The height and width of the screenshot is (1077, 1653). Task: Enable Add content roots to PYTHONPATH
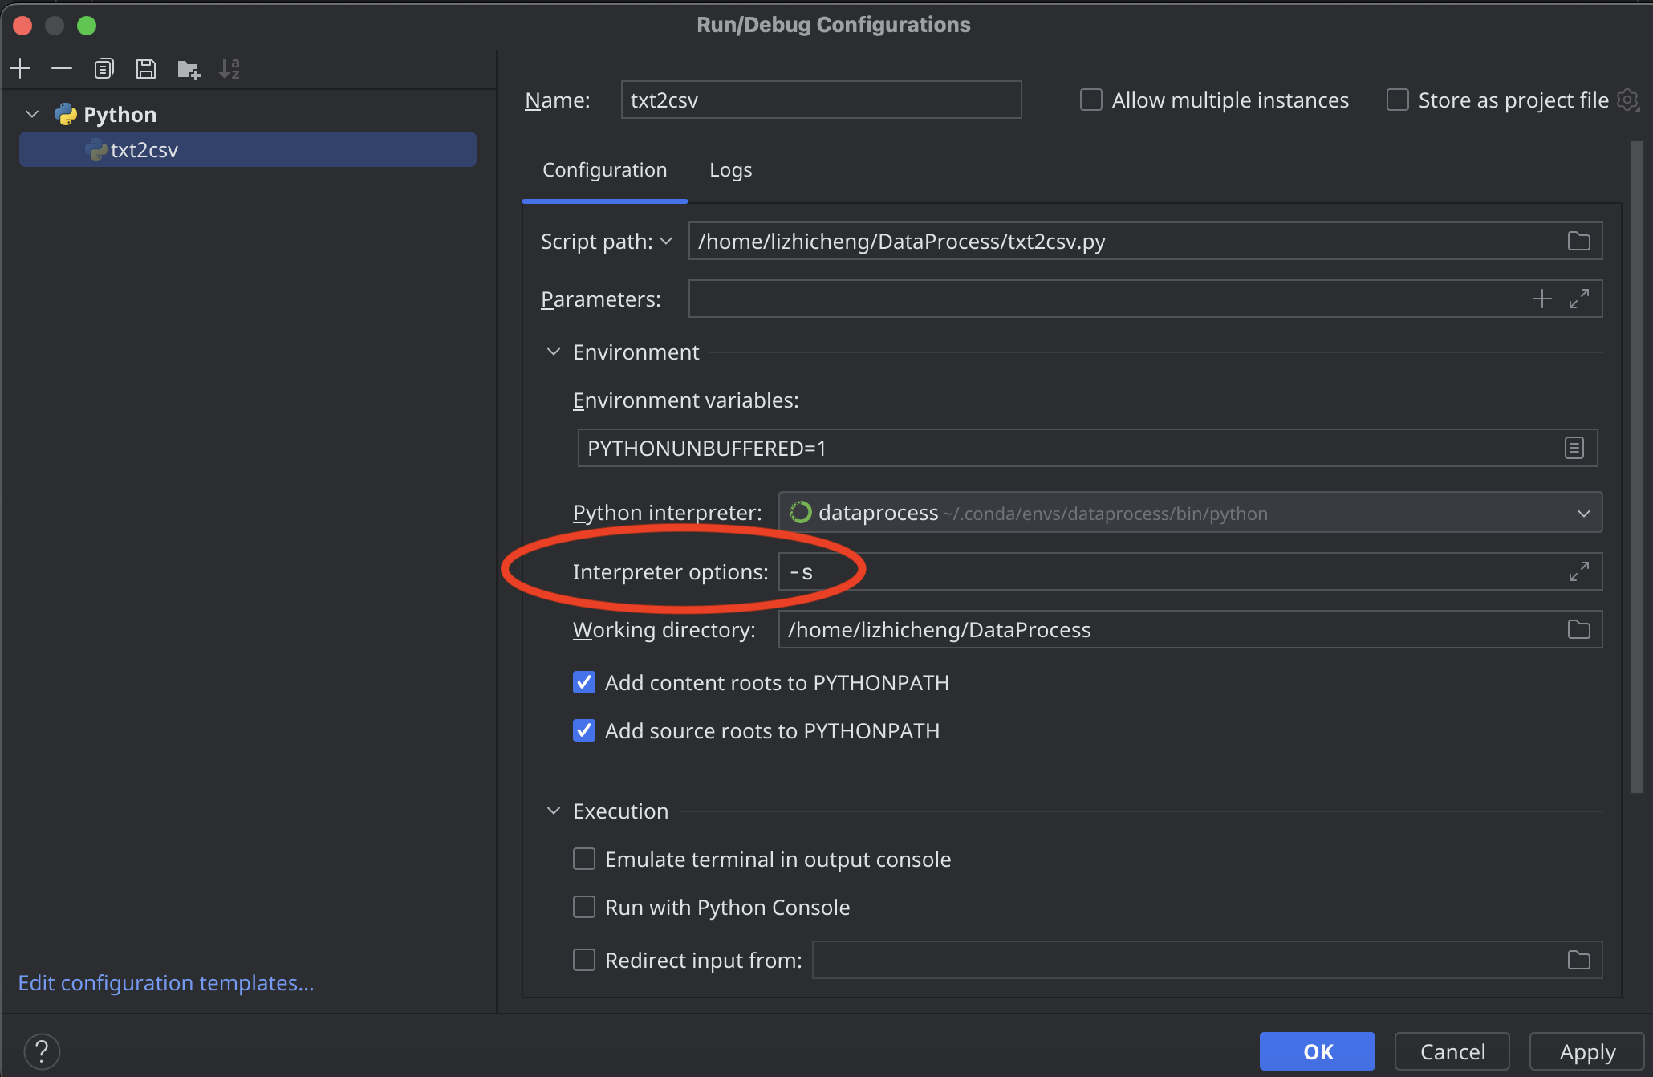[582, 682]
